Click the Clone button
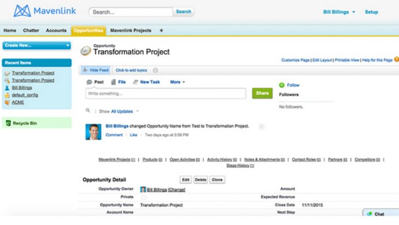399x225 pixels. tap(217, 179)
